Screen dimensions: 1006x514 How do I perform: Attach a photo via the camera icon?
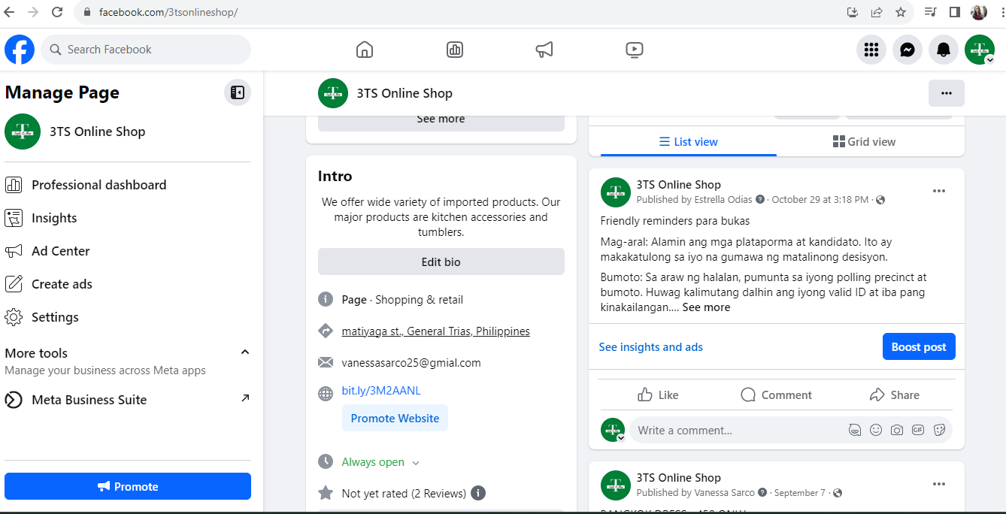pos(897,431)
